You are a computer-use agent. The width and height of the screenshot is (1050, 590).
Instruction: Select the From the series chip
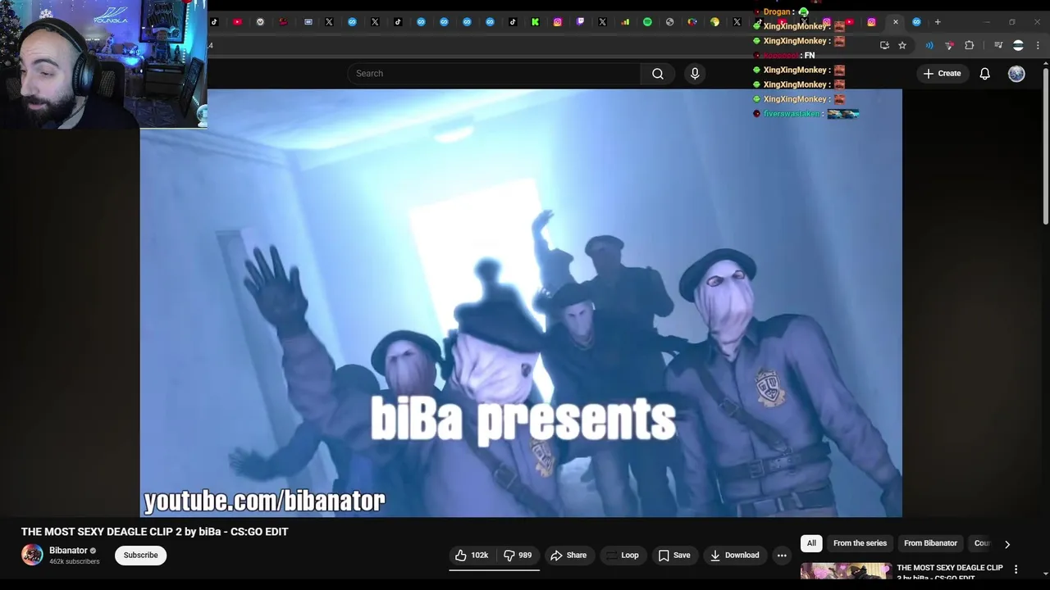(860, 543)
